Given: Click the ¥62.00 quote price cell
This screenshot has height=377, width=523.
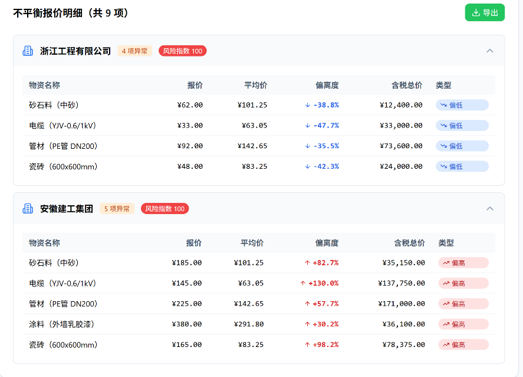Looking at the screenshot, I should (x=190, y=105).
